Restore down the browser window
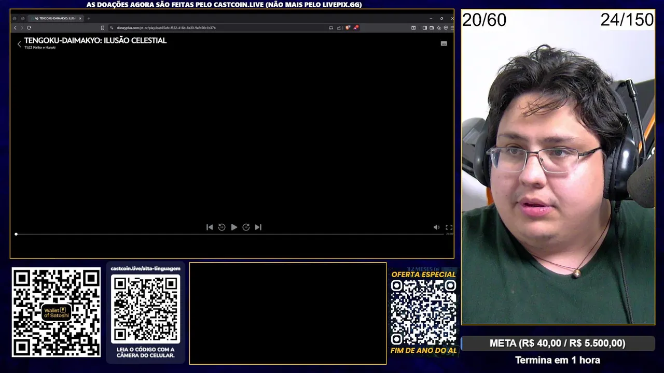The width and height of the screenshot is (664, 373). click(x=441, y=19)
